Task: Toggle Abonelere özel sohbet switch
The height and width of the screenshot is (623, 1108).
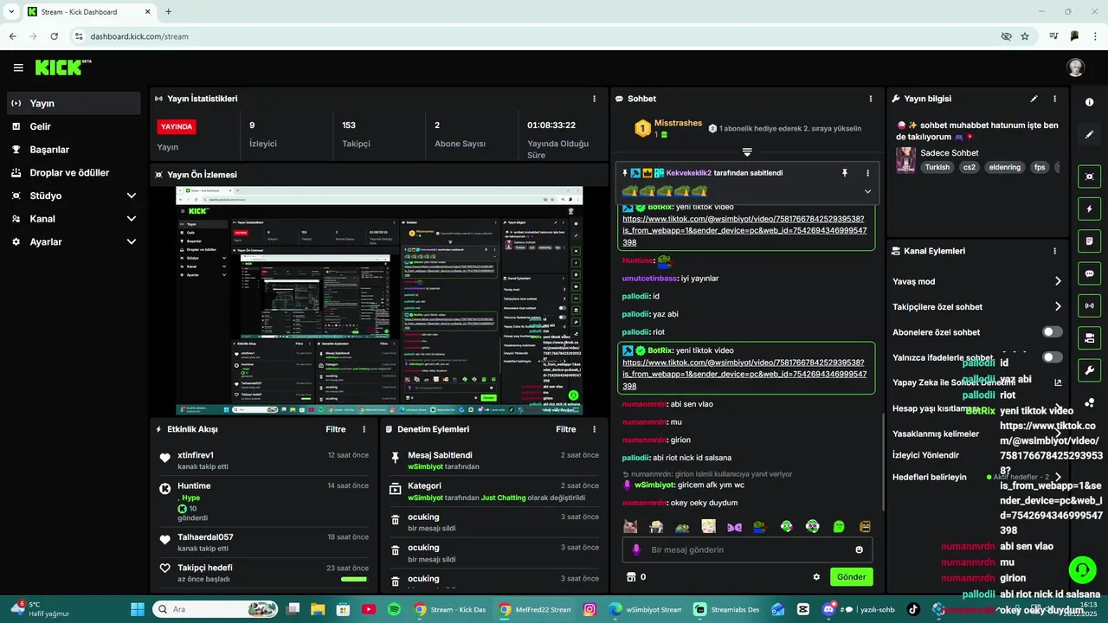Action: click(1052, 332)
